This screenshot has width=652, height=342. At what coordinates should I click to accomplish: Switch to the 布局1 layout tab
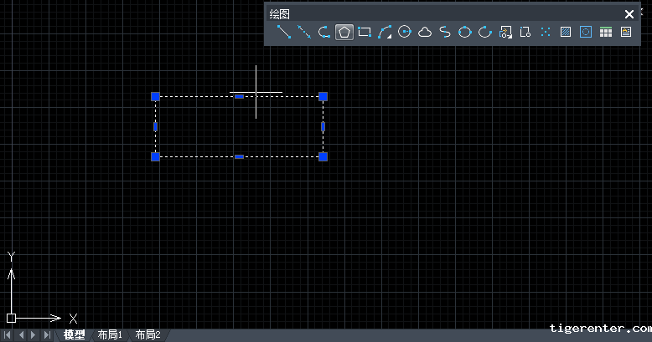(x=110, y=334)
